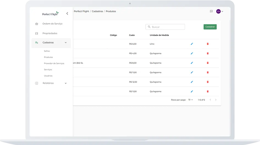Click the Cadastros list-add icon
This screenshot has height=145, width=260.
37,42
